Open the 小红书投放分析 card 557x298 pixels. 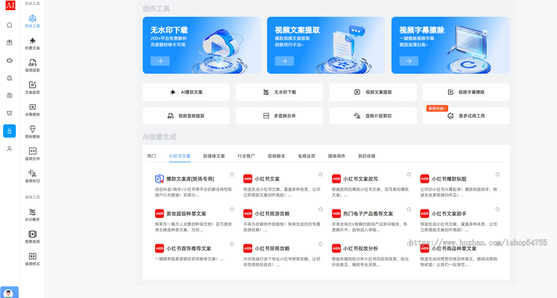point(370,254)
